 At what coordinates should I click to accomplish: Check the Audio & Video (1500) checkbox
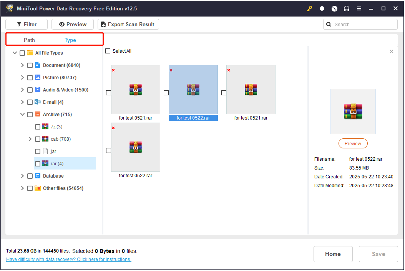(30, 90)
